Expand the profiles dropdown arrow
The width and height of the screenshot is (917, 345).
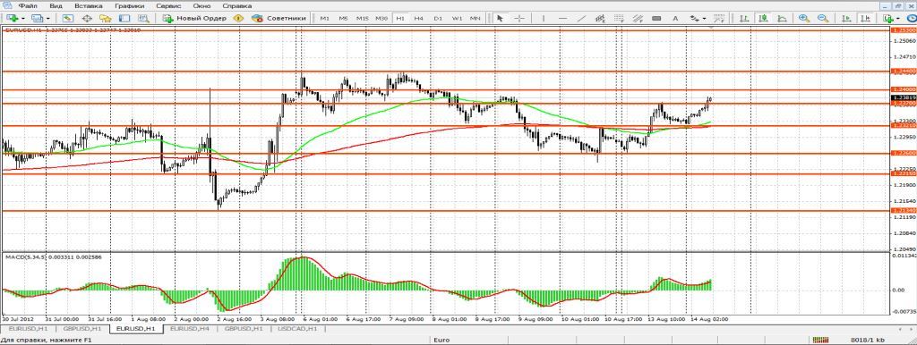click(x=48, y=18)
